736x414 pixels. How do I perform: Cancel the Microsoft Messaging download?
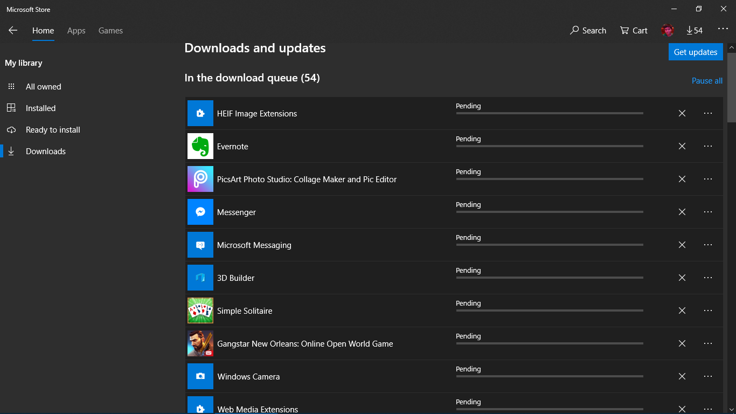(682, 245)
